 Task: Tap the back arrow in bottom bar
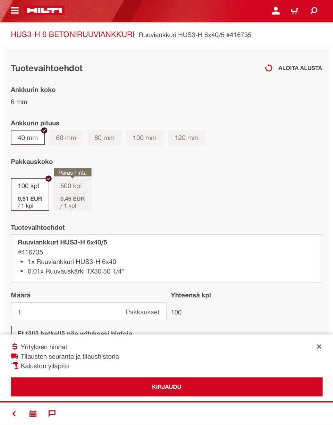14,414
